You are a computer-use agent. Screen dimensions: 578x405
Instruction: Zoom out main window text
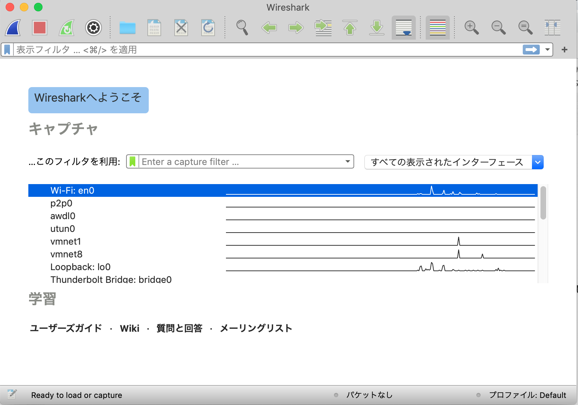point(499,28)
